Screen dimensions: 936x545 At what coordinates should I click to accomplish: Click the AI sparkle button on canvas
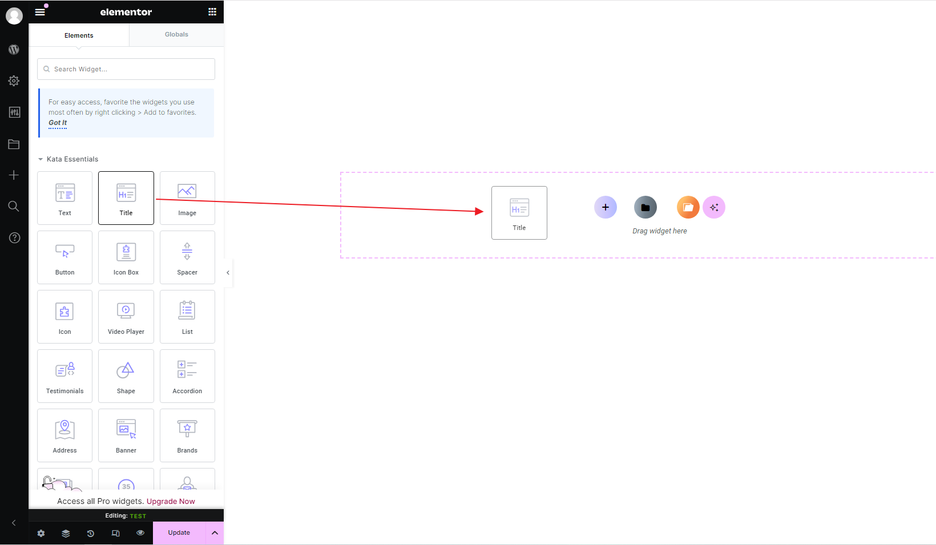tap(714, 207)
